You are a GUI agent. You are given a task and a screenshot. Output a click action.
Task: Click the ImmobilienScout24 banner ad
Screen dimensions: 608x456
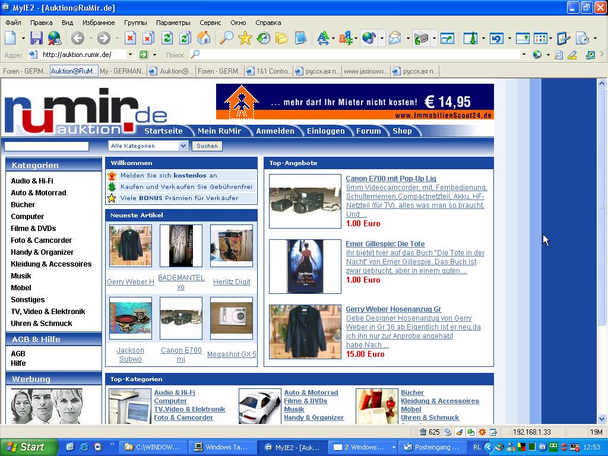pyautogui.click(x=355, y=102)
